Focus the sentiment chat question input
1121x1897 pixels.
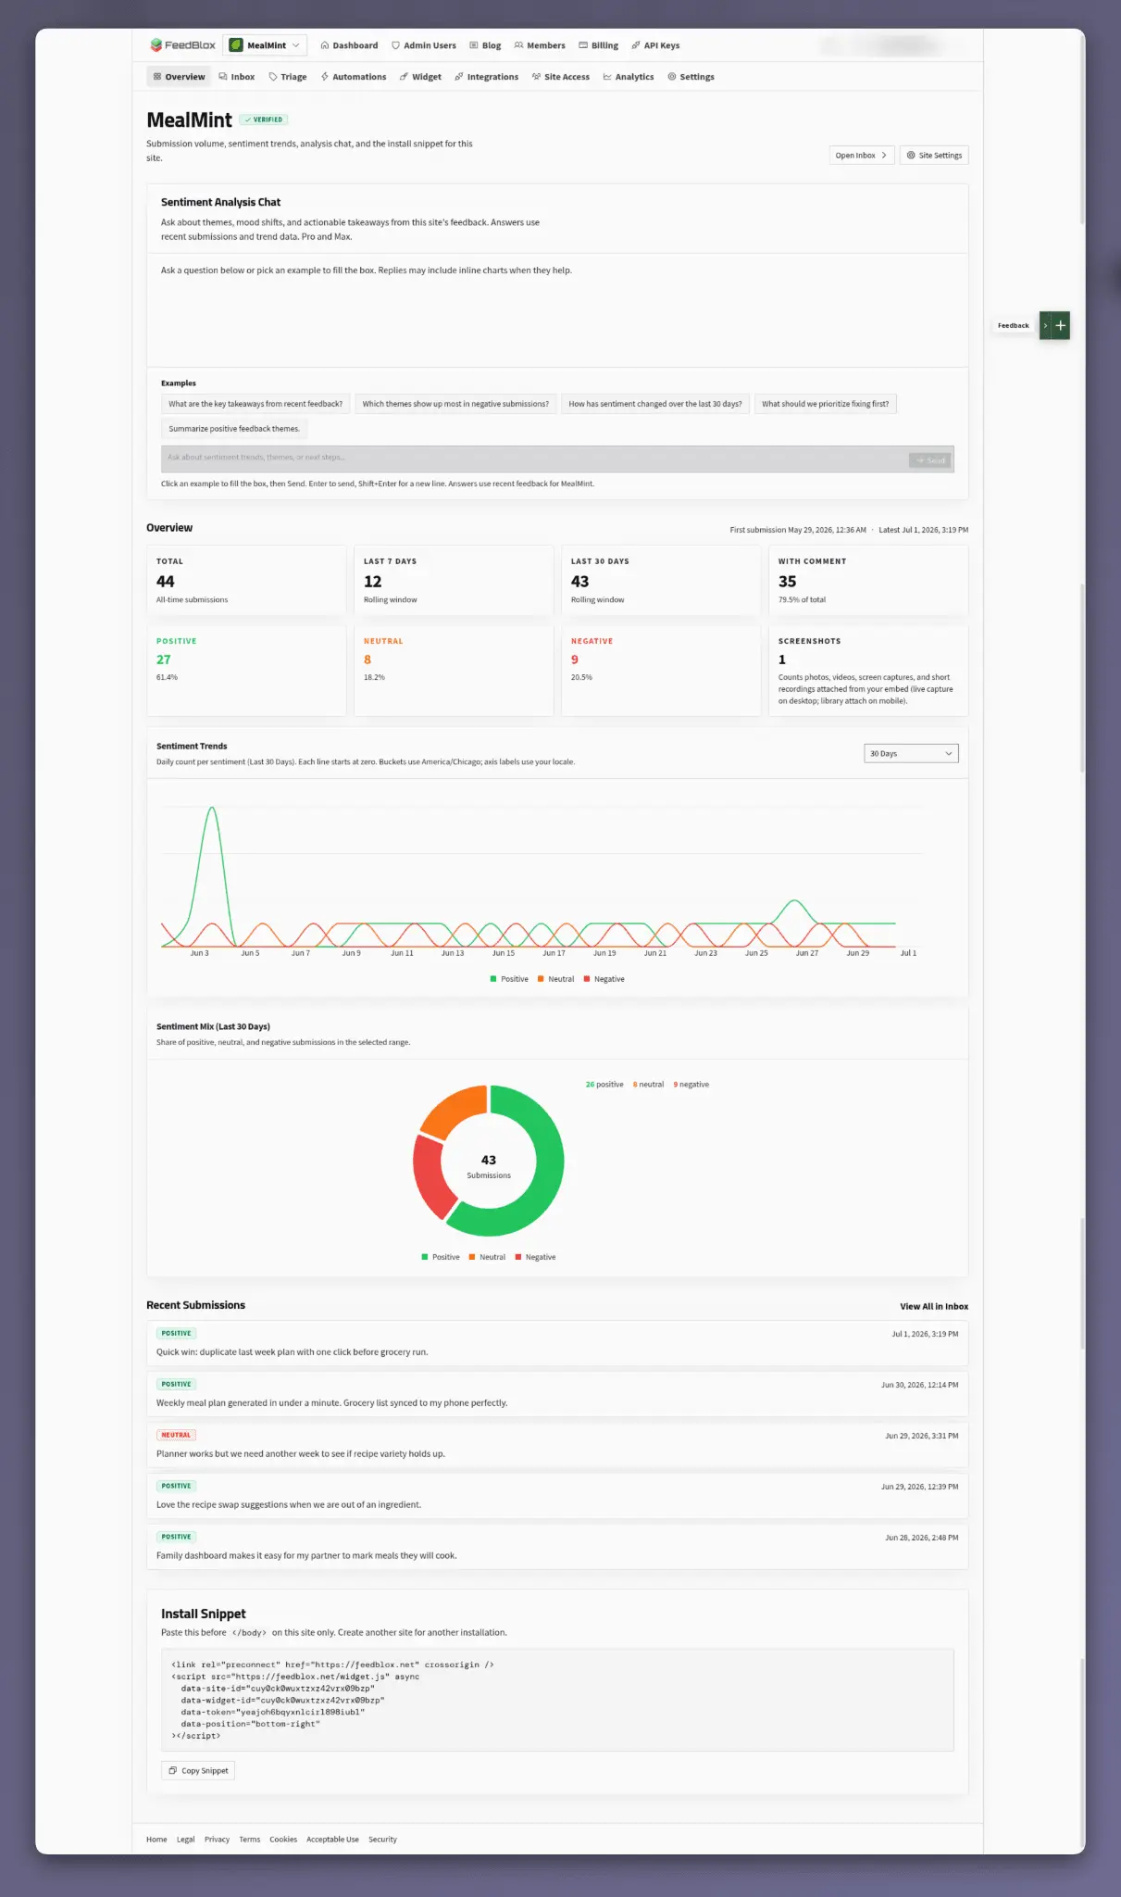click(x=532, y=459)
